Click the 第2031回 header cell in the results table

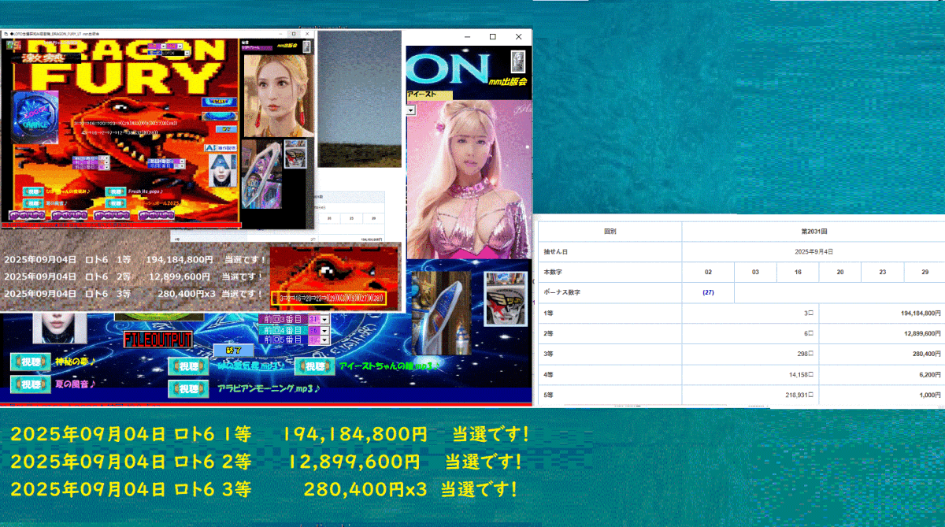pos(813,232)
